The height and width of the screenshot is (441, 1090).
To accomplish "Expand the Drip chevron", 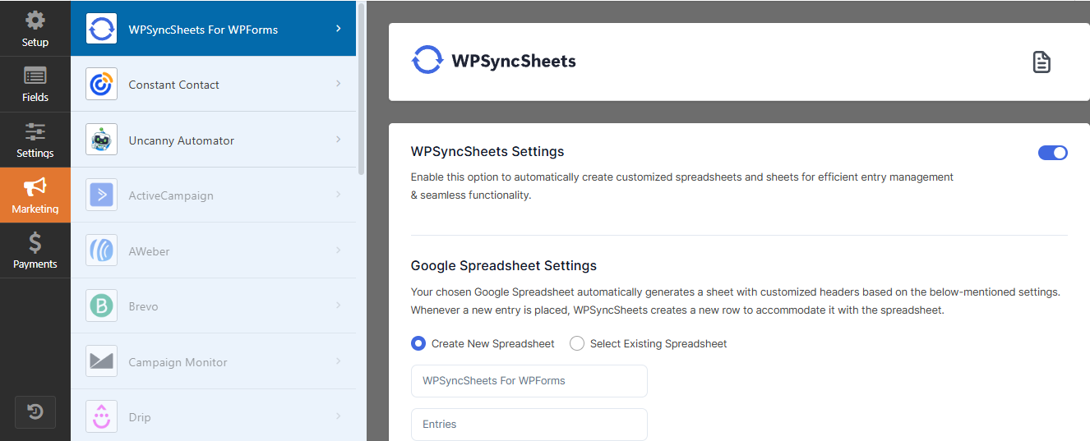I will pos(338,416).
